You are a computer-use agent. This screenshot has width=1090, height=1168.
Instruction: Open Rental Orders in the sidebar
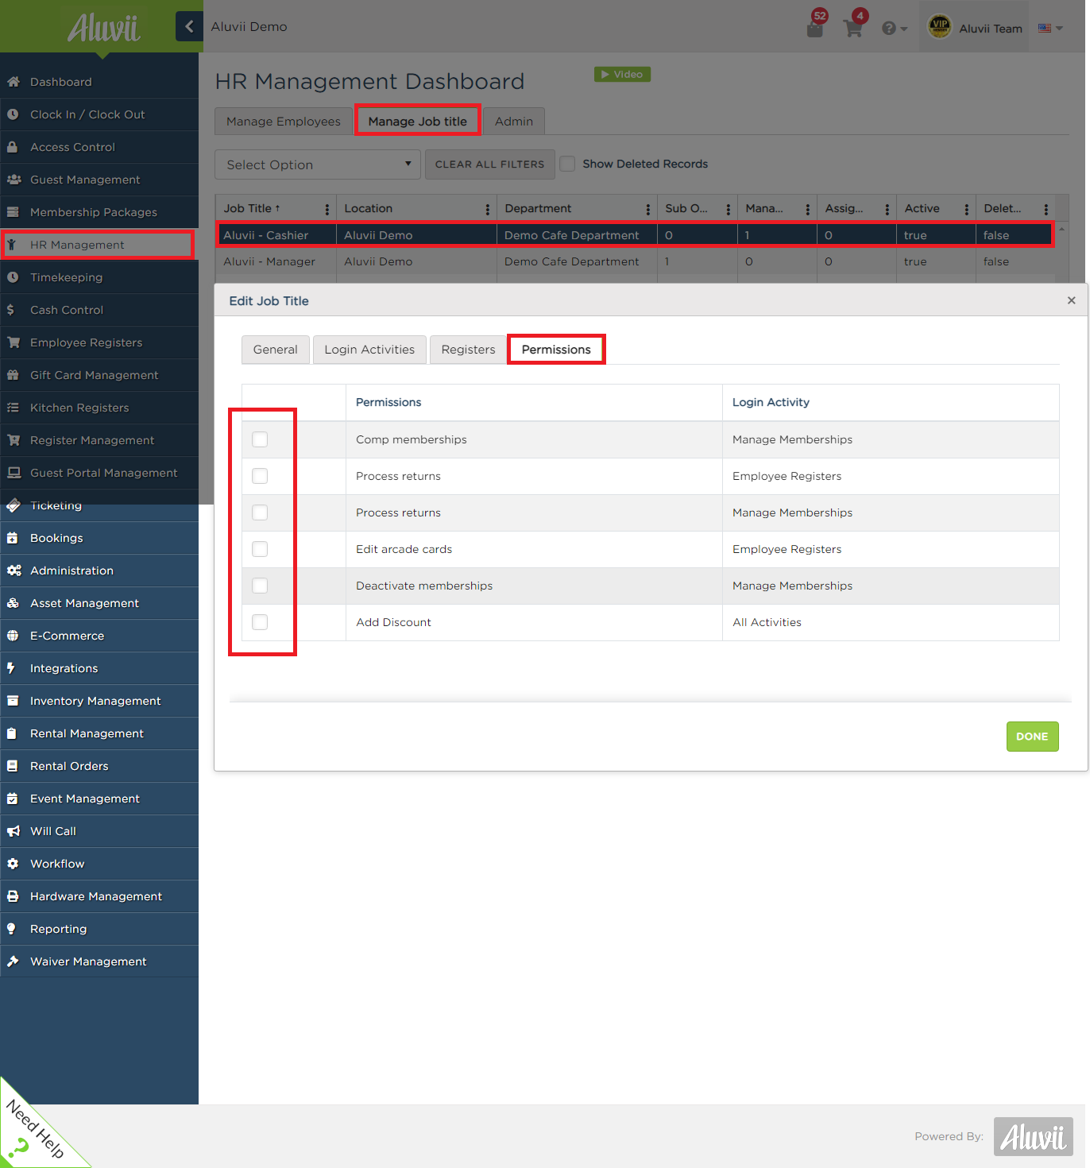click(x=99, y=766)
